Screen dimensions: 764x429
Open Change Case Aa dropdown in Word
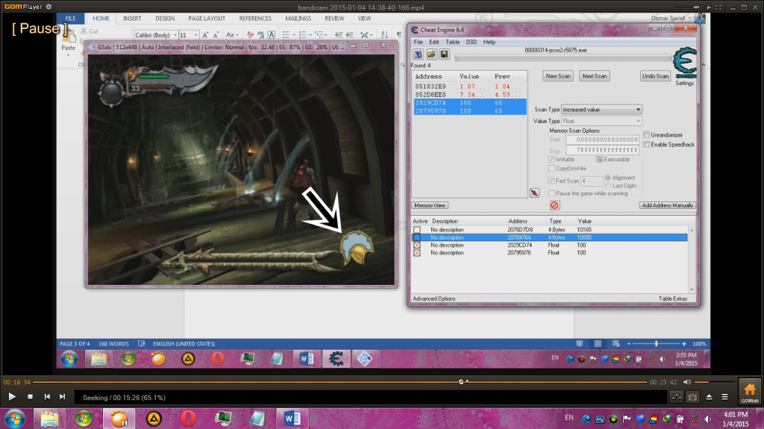[231, 34]
